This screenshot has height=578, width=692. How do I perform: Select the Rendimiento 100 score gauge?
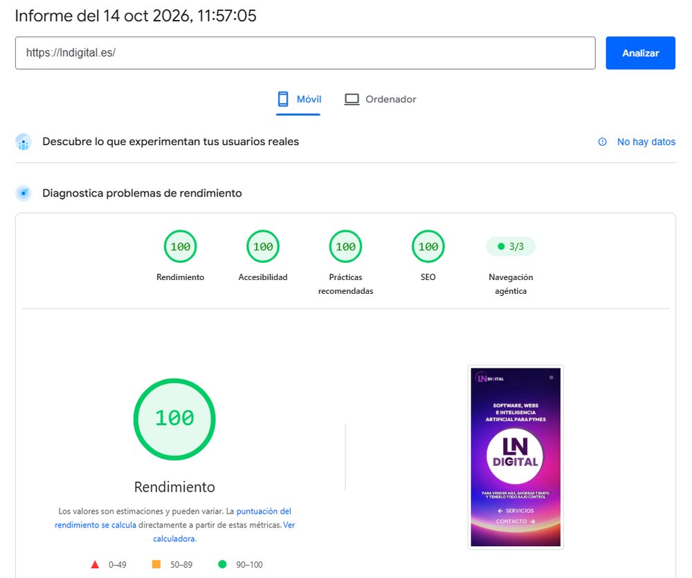click(x=181, y=246)
